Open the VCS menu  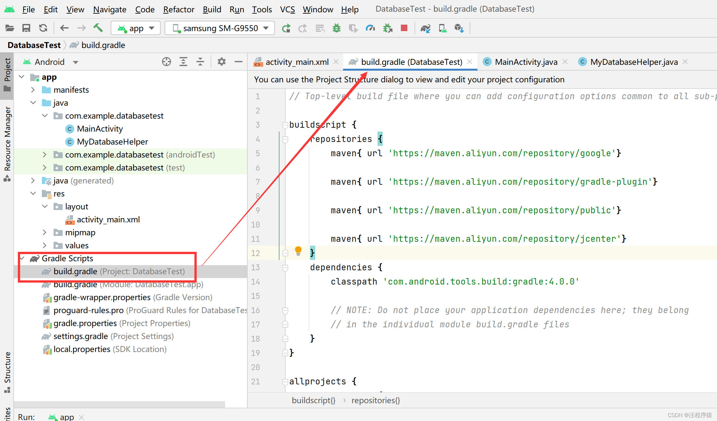pyautogui.click(x=287, y=9)
